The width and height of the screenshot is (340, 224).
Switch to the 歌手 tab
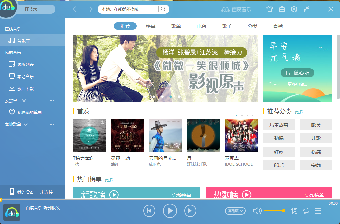tap(227, 26)
